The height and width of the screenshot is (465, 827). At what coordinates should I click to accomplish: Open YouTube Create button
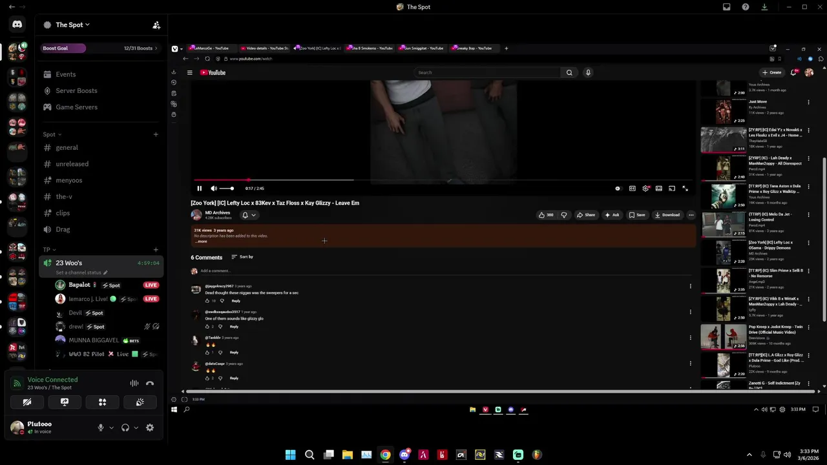point(772,72)
